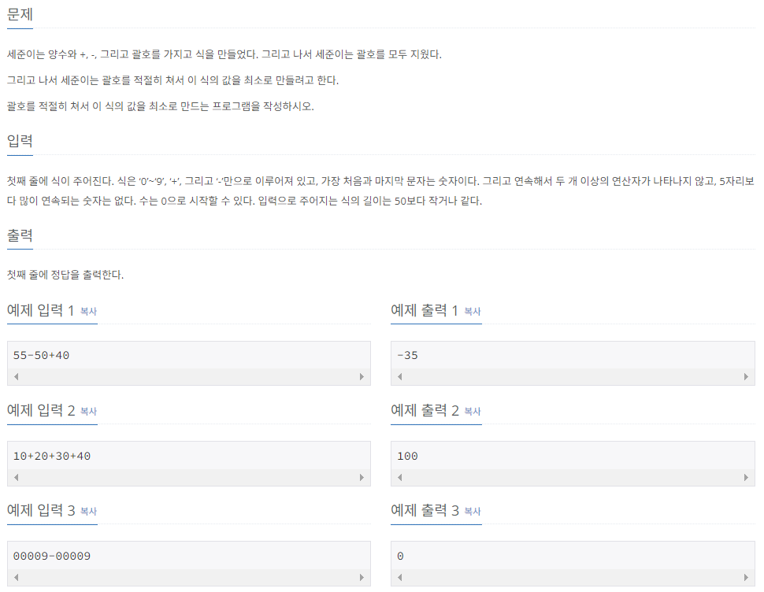This screenshot has width=764, height=592.
Task: Click the sample output 0
Action: [x=400, y=556]
